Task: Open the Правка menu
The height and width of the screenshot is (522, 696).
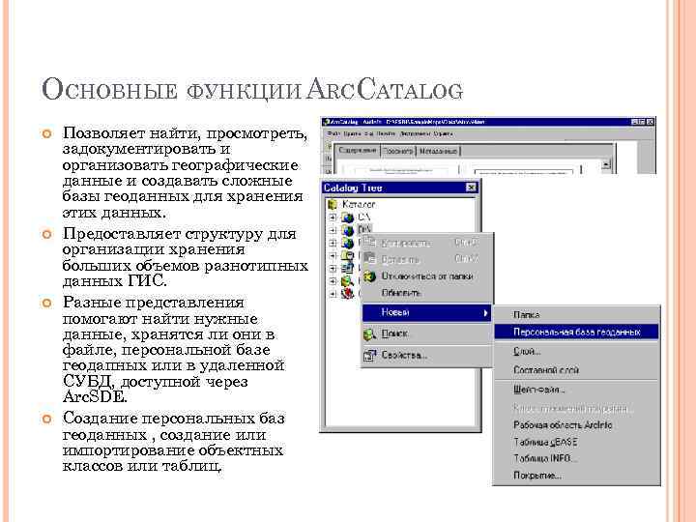Action: click(x=352, y=133)
